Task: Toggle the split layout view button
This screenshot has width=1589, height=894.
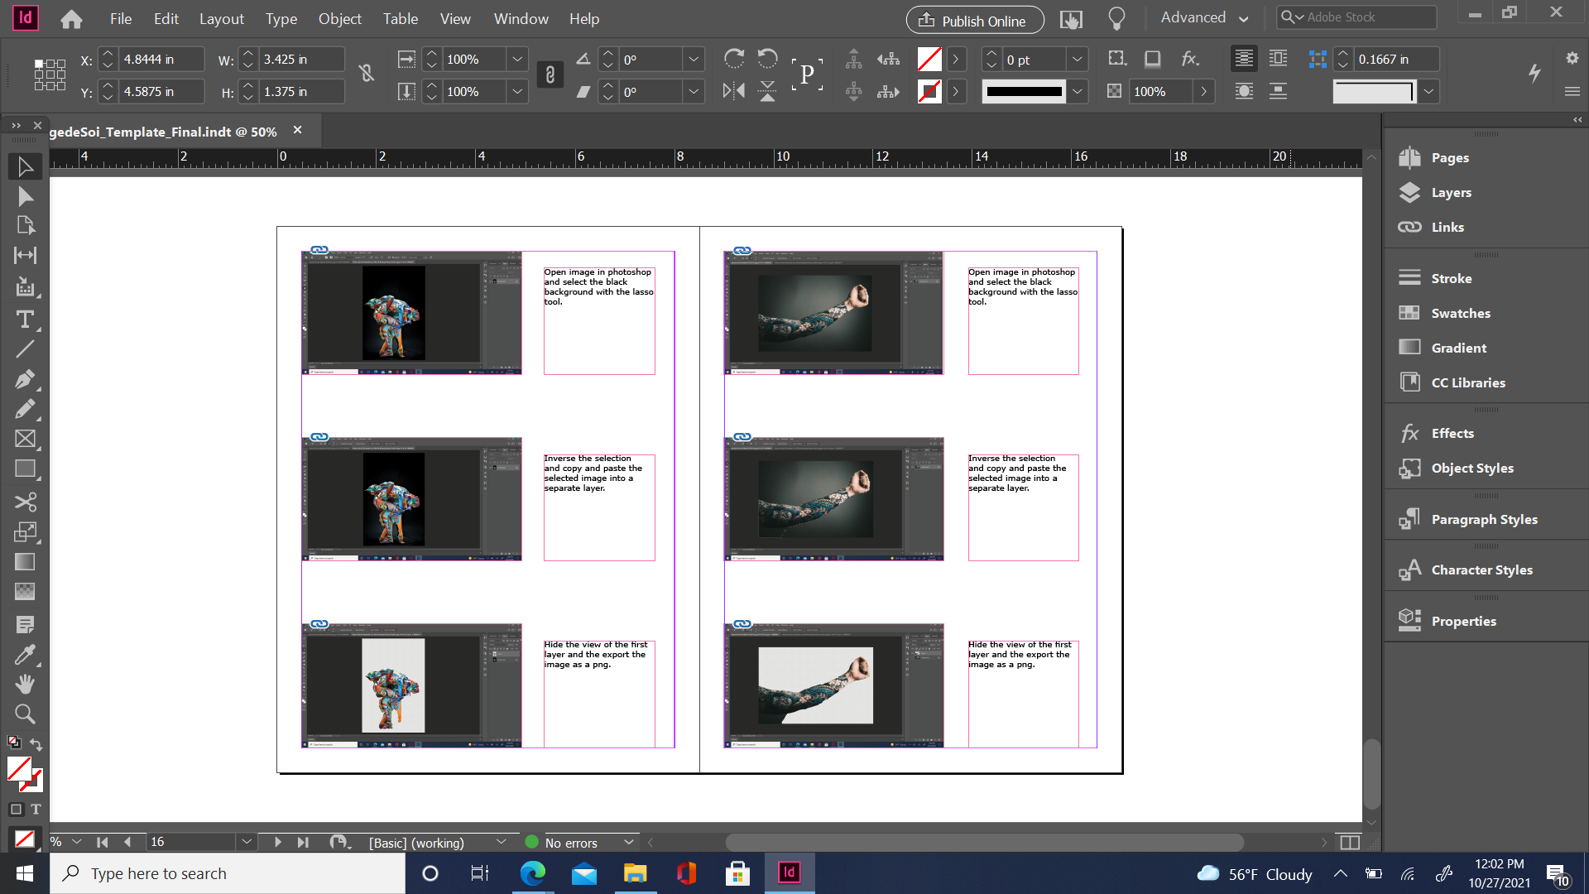Action: point(1350,843)
